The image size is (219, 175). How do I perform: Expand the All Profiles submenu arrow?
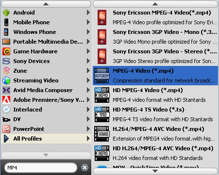[88, 139]
